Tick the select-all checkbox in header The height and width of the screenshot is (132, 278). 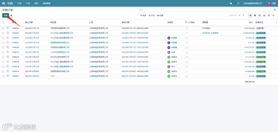click(x=3, y=22)
